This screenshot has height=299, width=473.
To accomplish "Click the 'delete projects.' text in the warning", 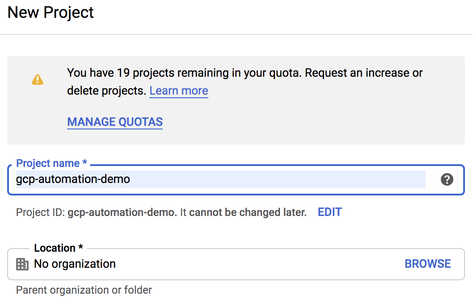I will (x=106, y=91).
